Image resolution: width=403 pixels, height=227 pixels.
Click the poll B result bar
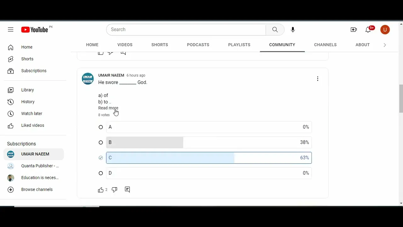pos(209,143)
